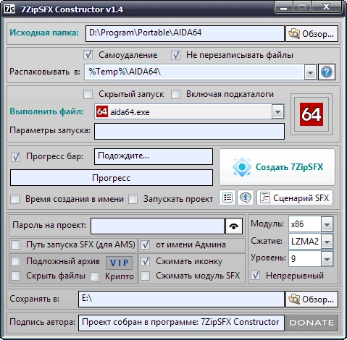347x340 pixels.
Task: Click Параметры запуска input field
Action: (189, 131)
